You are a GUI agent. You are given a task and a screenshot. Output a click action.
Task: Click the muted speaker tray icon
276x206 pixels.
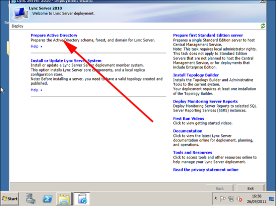239,199
